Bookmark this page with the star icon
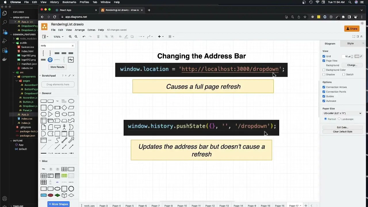The height and width of the screenshot is (207, 368). (305, 17)
